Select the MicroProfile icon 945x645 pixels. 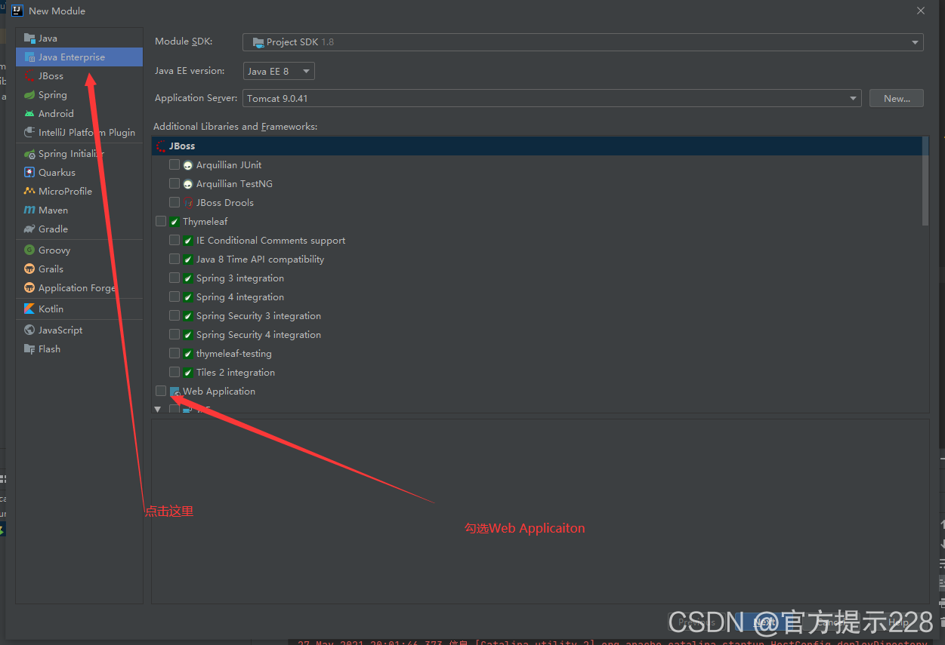(x=29, y=192)
